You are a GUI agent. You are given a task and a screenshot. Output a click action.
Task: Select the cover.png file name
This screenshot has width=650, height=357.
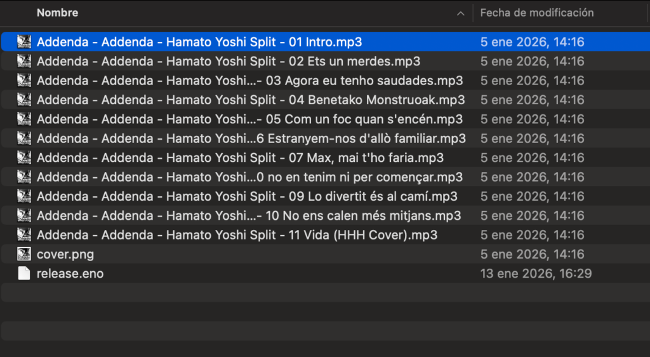[65, 254]
